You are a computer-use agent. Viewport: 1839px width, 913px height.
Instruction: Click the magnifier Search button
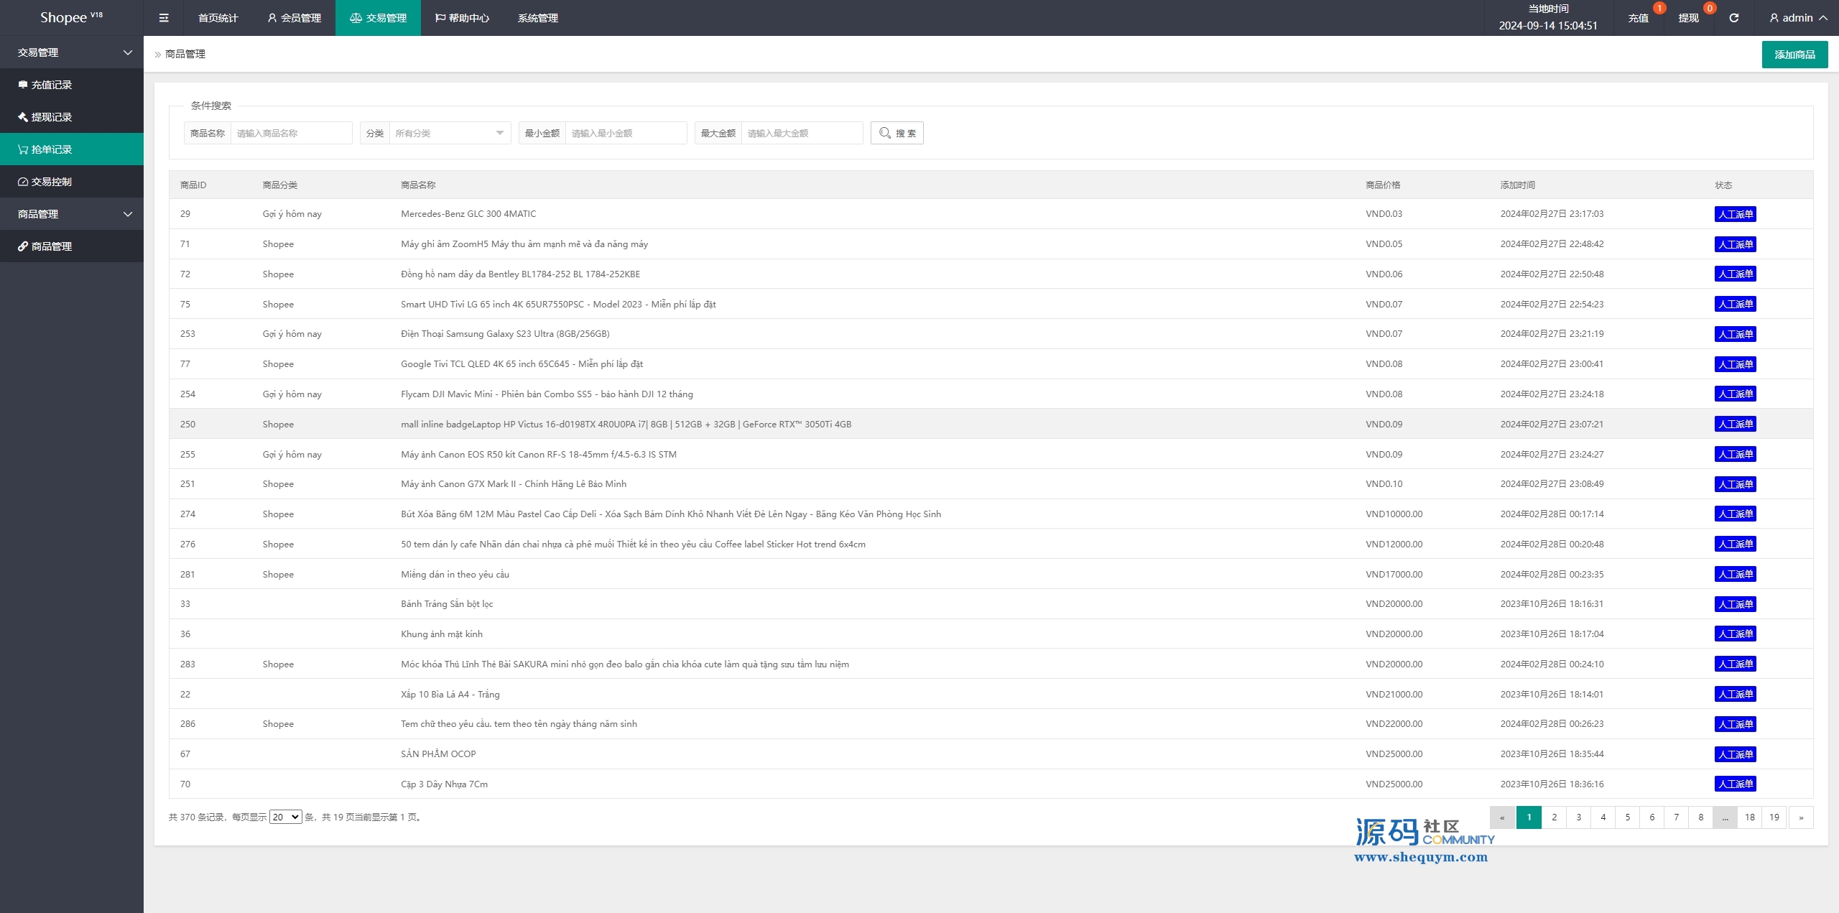pyautogui.click(x=897, y=133)
